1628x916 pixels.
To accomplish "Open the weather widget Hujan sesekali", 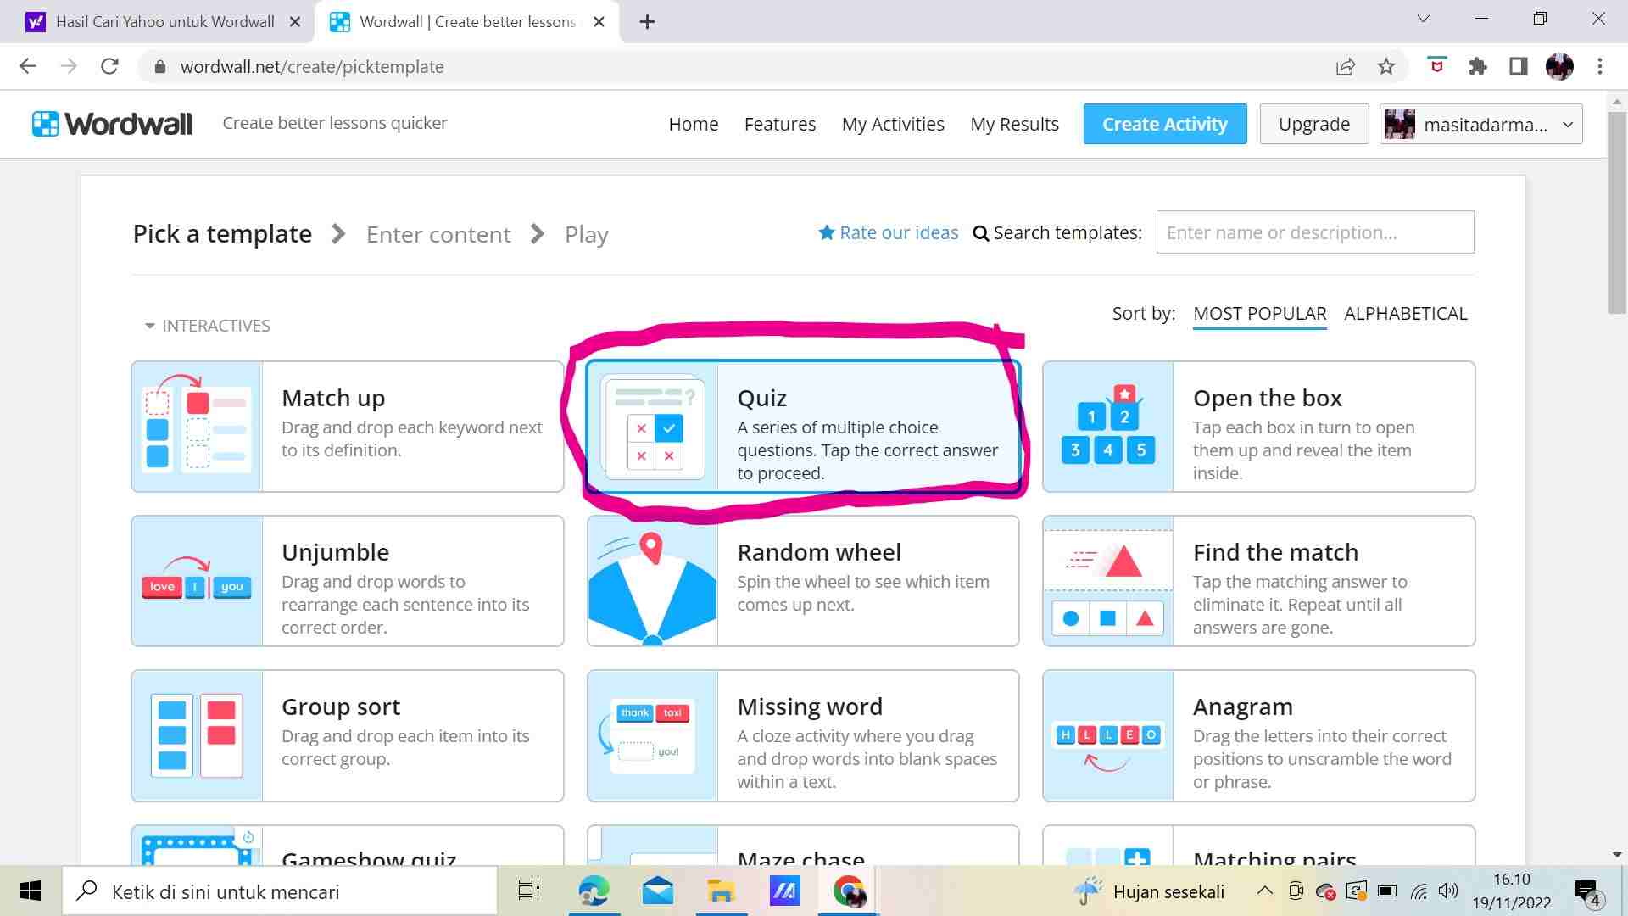I will 1149,891.
